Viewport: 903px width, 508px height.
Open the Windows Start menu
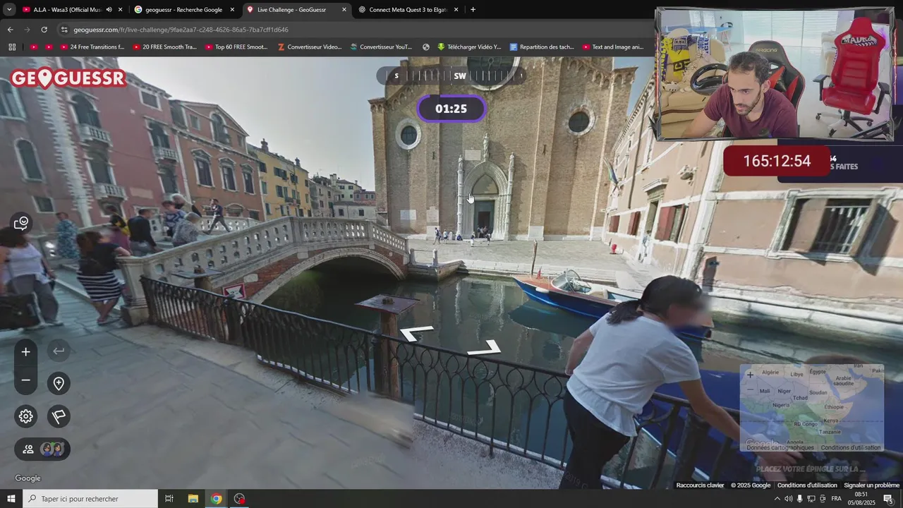(x=11, y=499)
